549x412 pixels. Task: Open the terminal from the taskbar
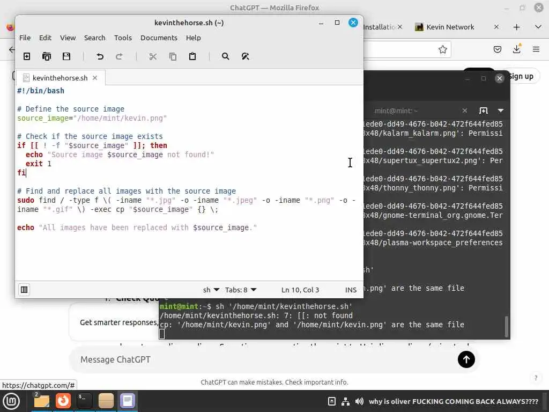(x=84, y=401)
